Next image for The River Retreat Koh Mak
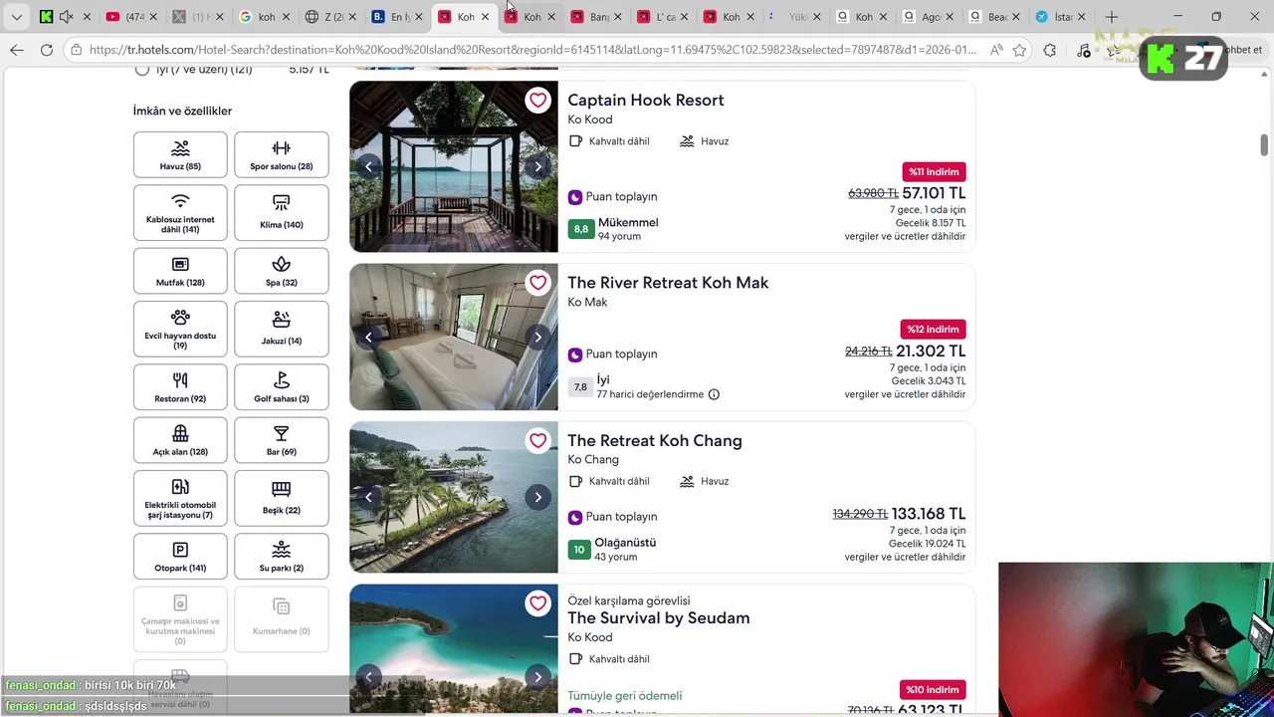The width and height of the screenshot is (1274, 717). point(537,337)
